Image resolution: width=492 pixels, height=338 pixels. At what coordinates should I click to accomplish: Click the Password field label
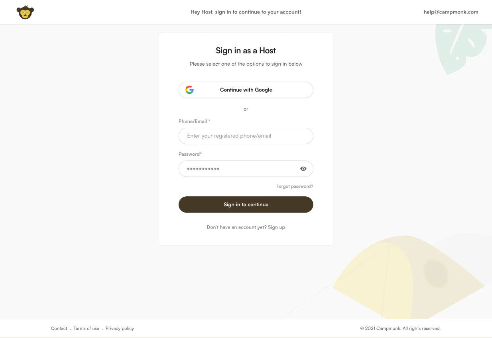click(x=190, y=154)
